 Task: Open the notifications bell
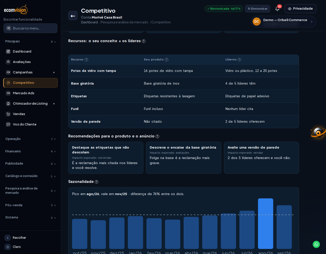tap(277, 9)
